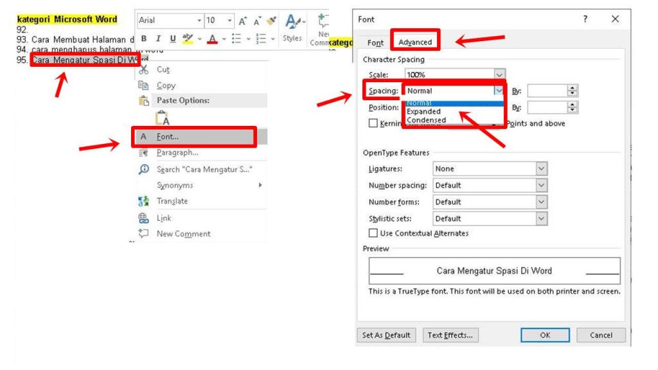Image resolution: width=658 pixels, height=370 pixels.
Task: Click the Copy icon
Action: (145, 85)
